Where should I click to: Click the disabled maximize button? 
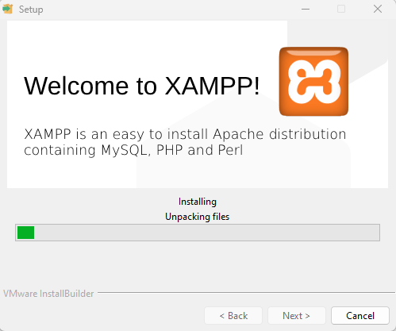click(x=341, y=9)
